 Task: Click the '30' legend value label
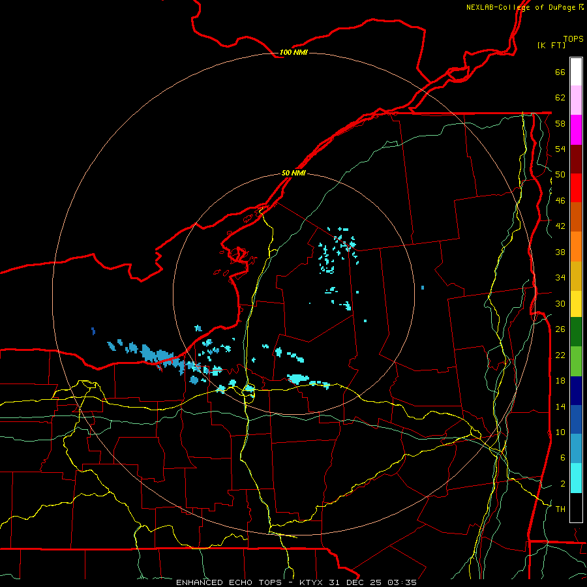tap(560, 303)
